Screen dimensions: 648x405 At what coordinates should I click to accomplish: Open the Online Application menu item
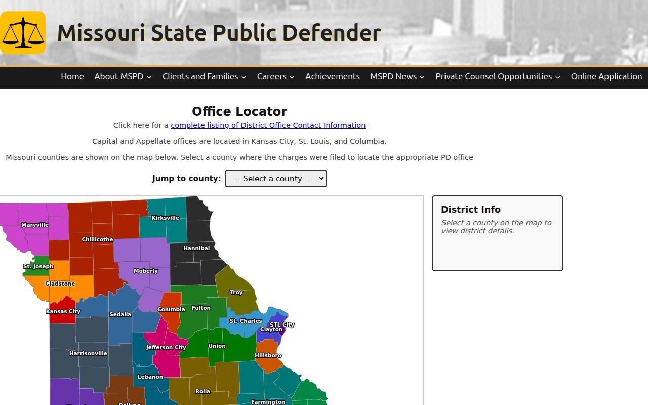pos(606,76)
